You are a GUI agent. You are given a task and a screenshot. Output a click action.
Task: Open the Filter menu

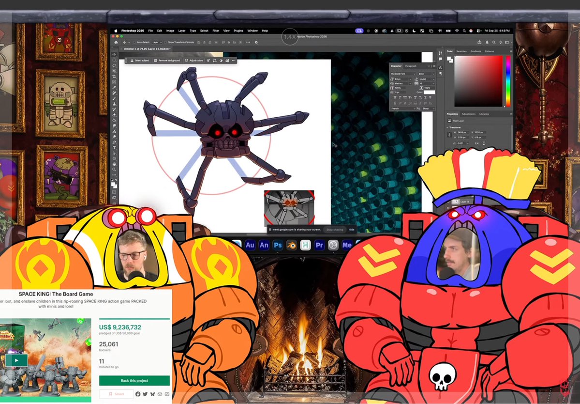[216, 31]
